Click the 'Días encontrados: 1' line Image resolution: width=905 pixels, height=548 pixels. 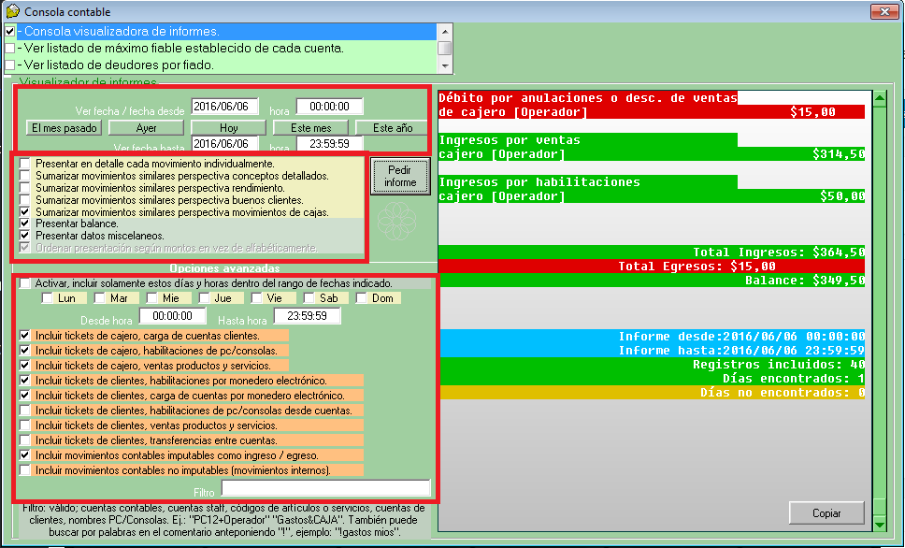[x=652, y=379]
